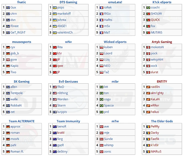Click the Finnish flag next to lurppis
Image resolution: width=183 pixels, height=156 pixels.
[x=55, y=112]
